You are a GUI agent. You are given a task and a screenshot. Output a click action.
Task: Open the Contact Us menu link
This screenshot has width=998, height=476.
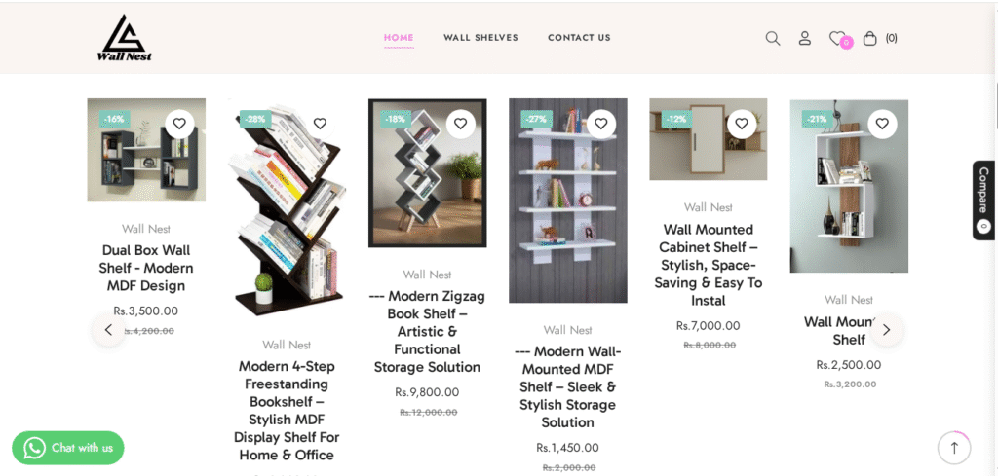[x=579, y=38]
